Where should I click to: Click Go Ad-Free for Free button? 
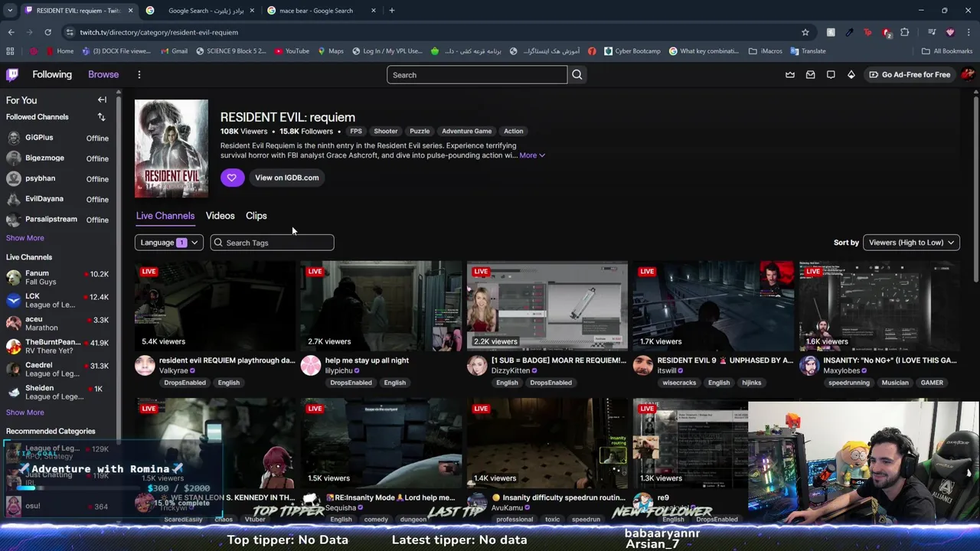910,74
